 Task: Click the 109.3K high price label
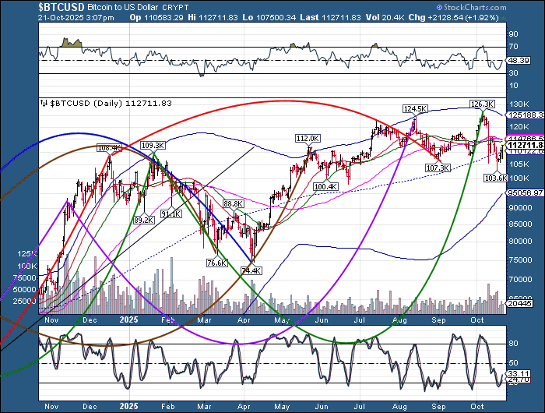click(x=154, y=146)
